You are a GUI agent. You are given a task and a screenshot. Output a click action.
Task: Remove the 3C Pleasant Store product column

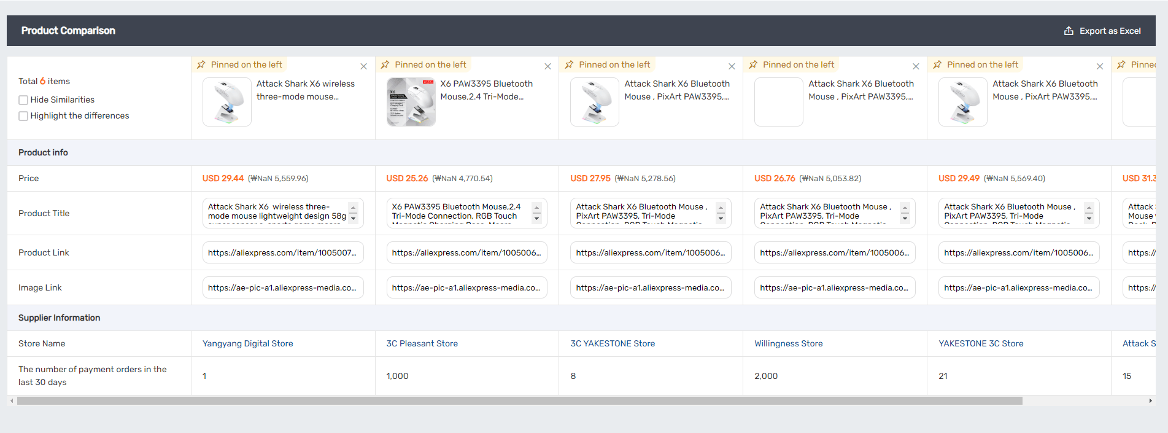coord(547,66)
